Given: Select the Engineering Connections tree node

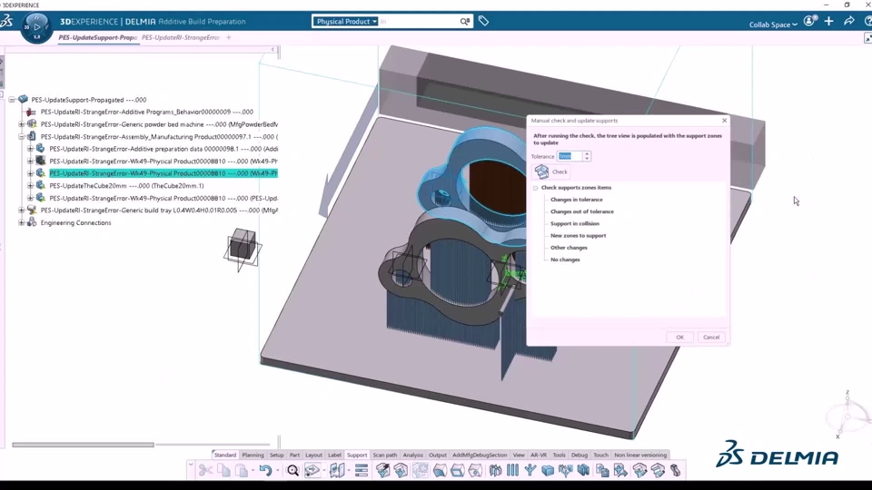Looking at the screenshot, I should click(75, 223).
